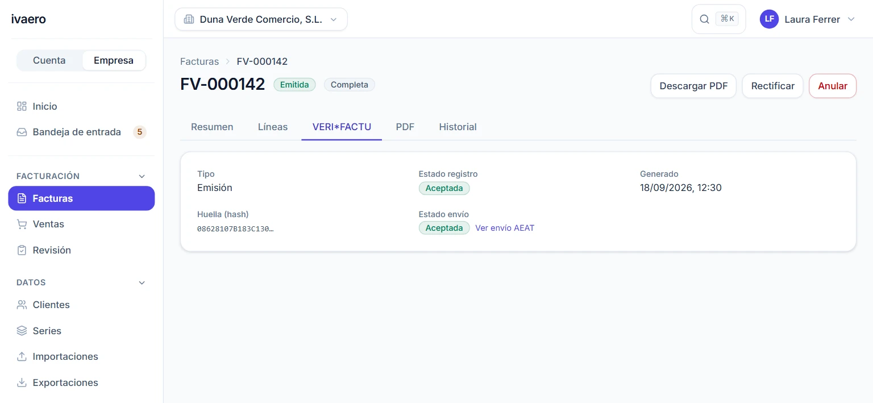Collapse the DATOS sidebar section

[x=142, y=282]
